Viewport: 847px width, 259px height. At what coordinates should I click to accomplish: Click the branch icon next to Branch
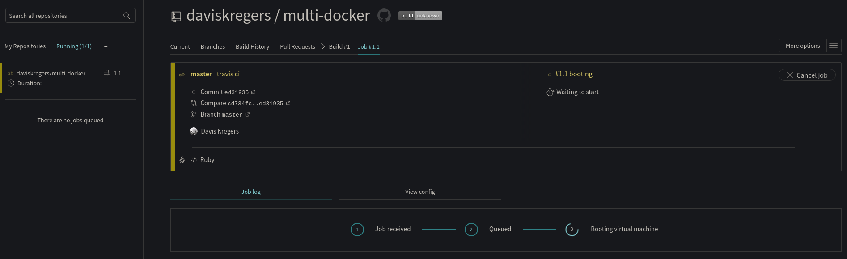click(x=194, y=114)
